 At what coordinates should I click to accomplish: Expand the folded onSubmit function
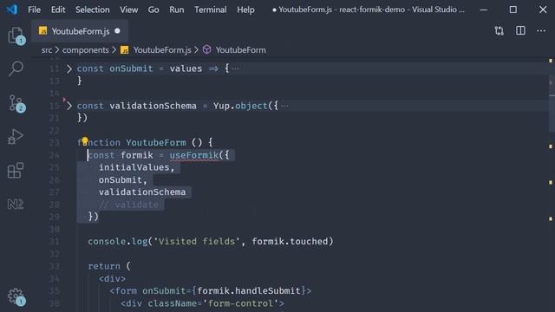pyautogui.click(x=69, y=68)
